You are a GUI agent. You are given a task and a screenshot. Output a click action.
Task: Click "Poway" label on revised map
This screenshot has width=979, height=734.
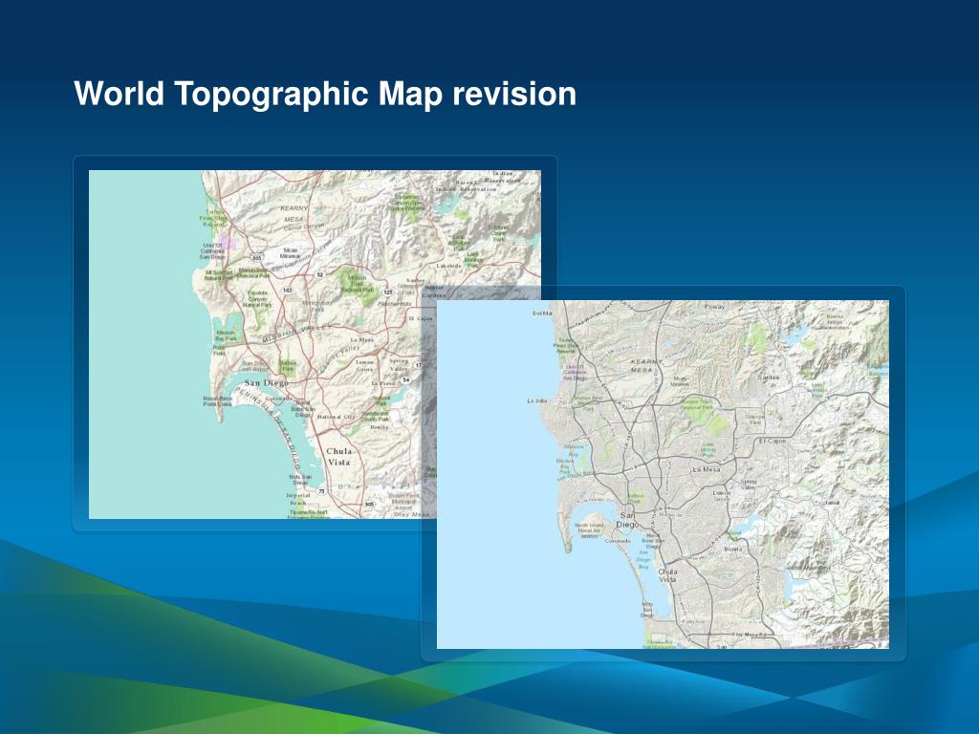pos(715,307)
